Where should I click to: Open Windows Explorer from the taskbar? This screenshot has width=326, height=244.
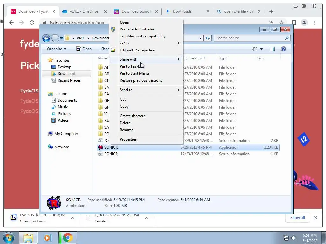pos(28,238)
